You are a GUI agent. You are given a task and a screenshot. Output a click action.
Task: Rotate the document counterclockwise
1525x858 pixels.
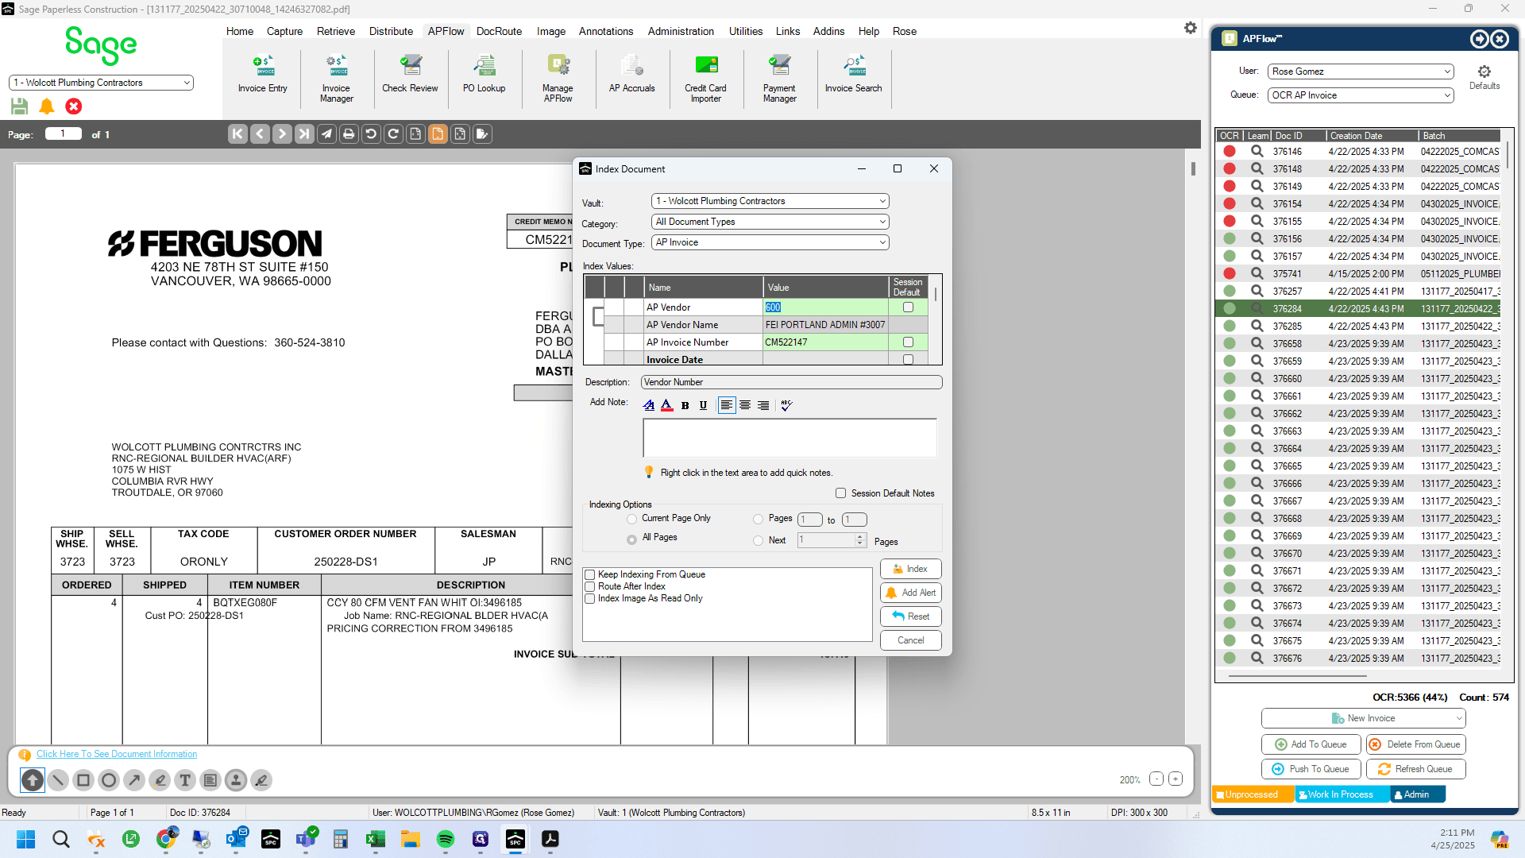pos(371,133)
